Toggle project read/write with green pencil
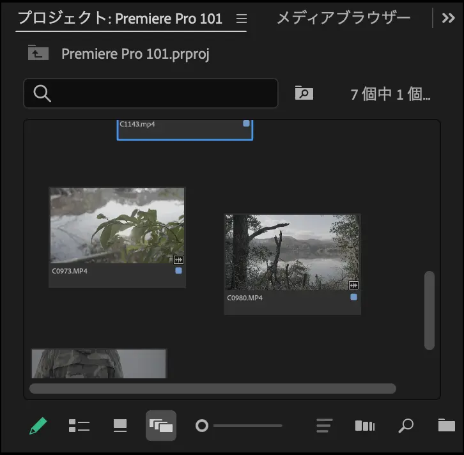464x455 pixels. point(38,426)
